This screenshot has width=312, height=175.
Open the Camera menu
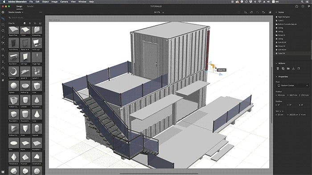(x=64, y=2)
